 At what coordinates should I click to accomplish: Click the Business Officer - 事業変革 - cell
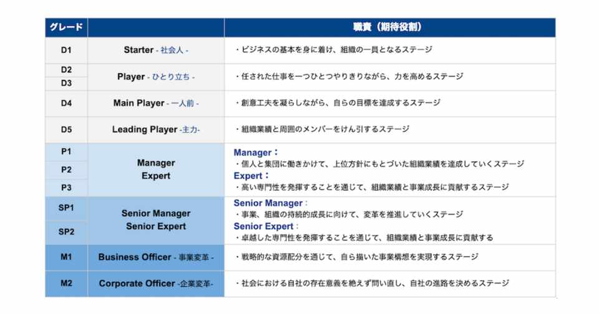(156, 257)
